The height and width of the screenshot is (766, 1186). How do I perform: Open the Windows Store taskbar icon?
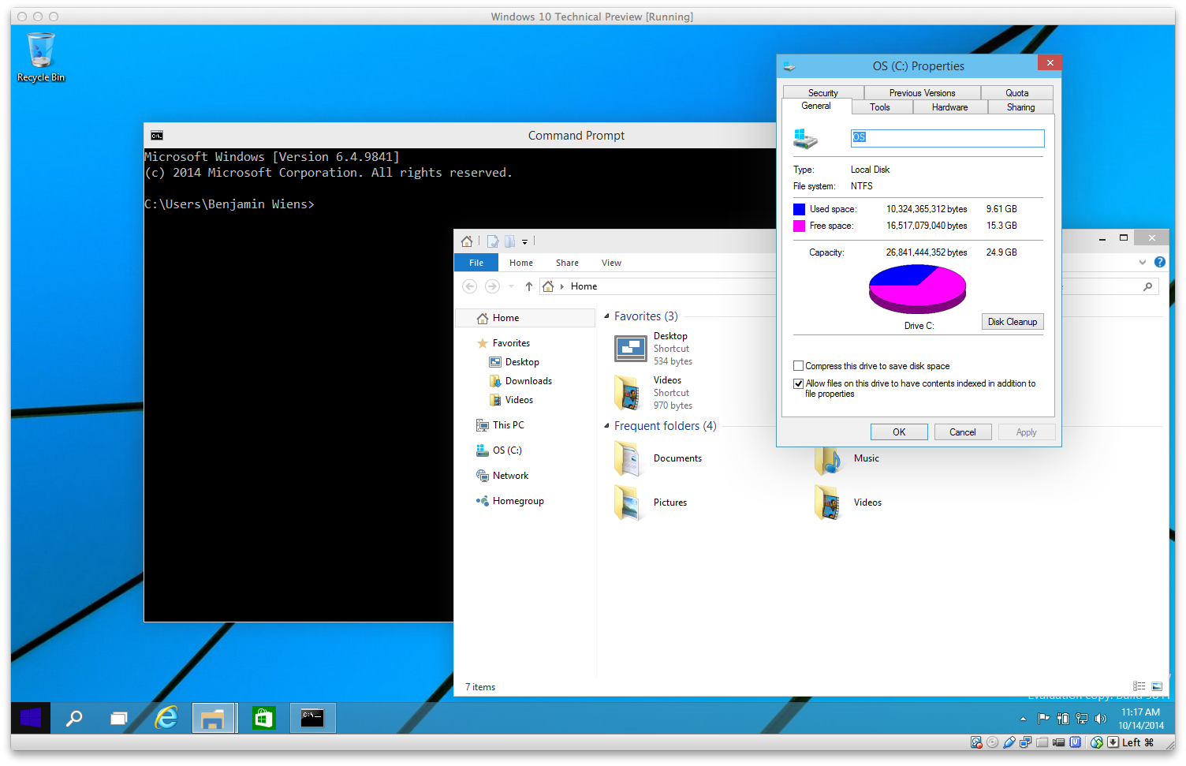(263, 718)
